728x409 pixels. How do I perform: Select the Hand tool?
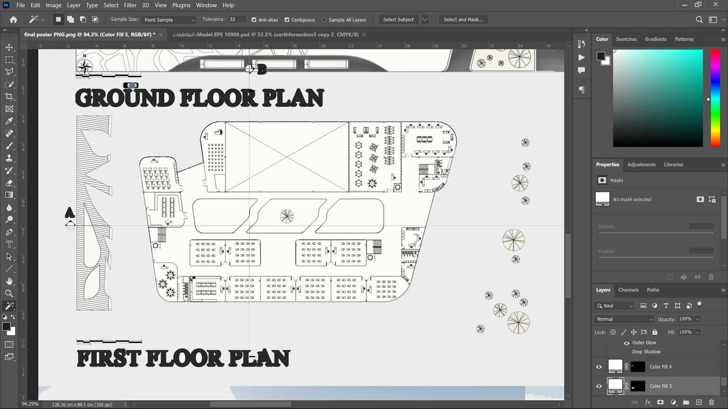coord(9,281)
